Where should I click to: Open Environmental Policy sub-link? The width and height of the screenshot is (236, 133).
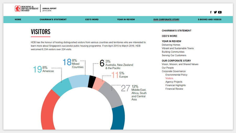click(x=176, y=75)
